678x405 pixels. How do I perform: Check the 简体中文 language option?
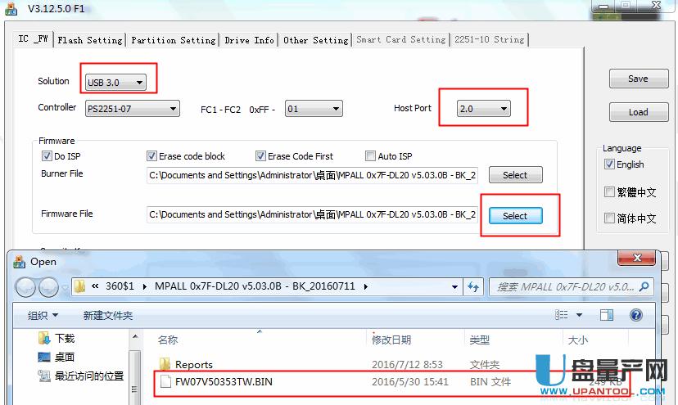(x=609, y=218)
